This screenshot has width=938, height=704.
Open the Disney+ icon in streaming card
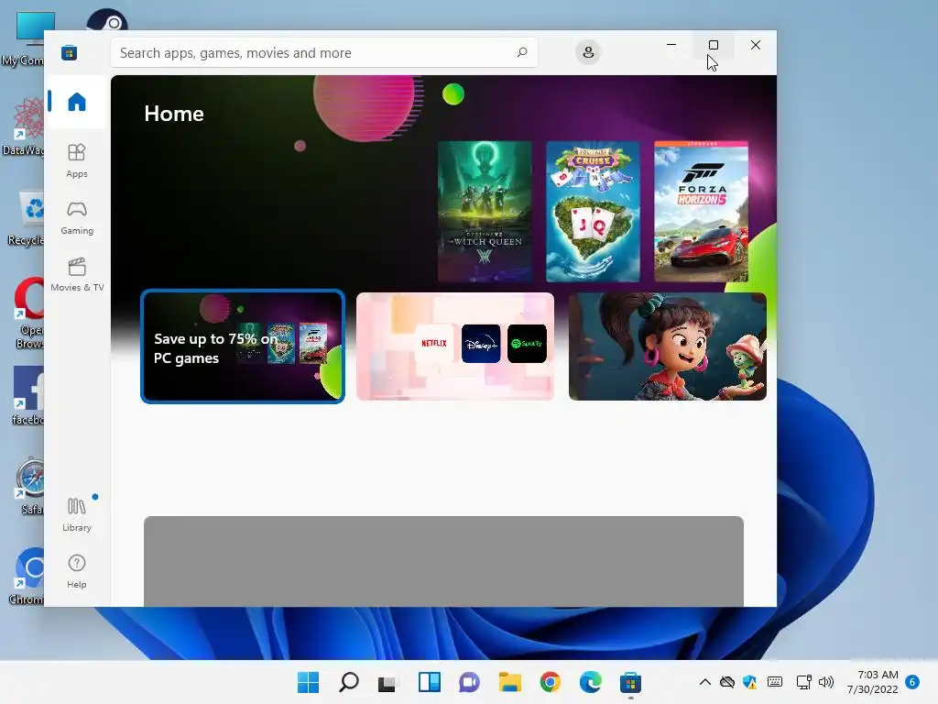[481, 344]
